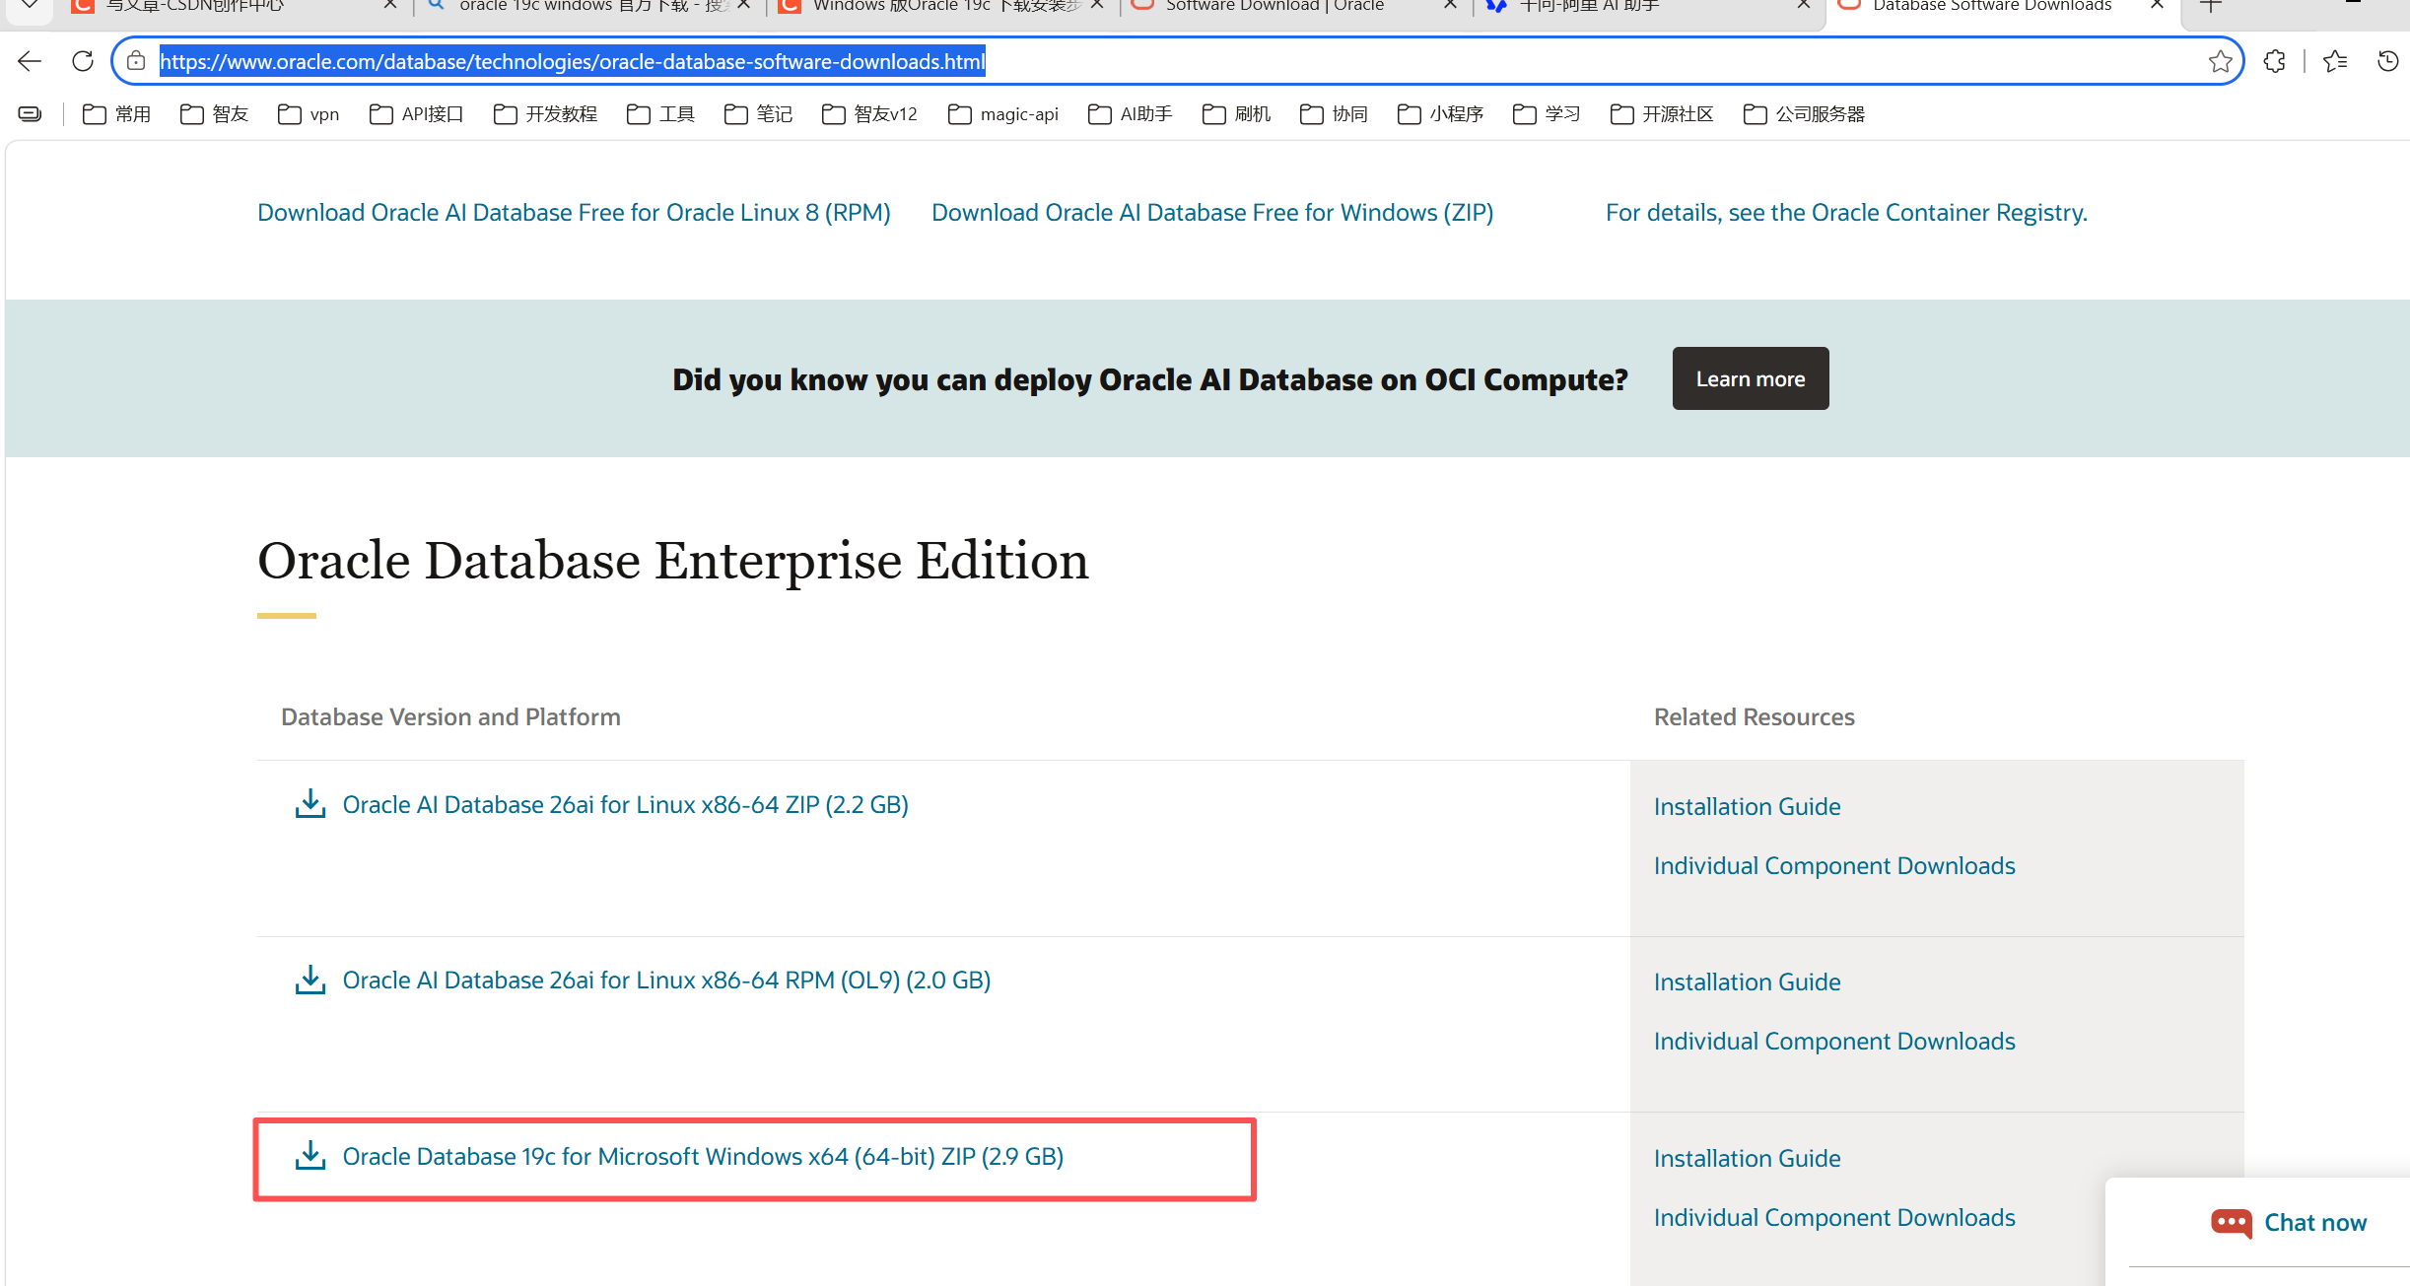Open the 开发教程 bookmarks folder
Image resolution: width=2410 pixels, height=1286 pixels.
[x=545, y=114]
